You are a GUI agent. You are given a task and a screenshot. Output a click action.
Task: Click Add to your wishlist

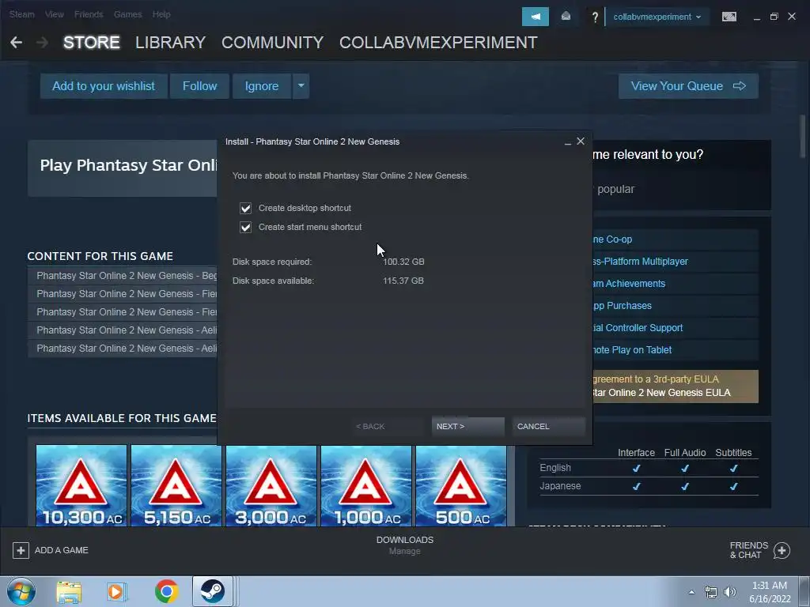pos(104,85)
